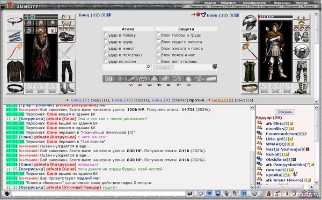This screenshot has width=322, height=200.
Task: Click the Боец (12) fighter name link
Action: [89, 15]
